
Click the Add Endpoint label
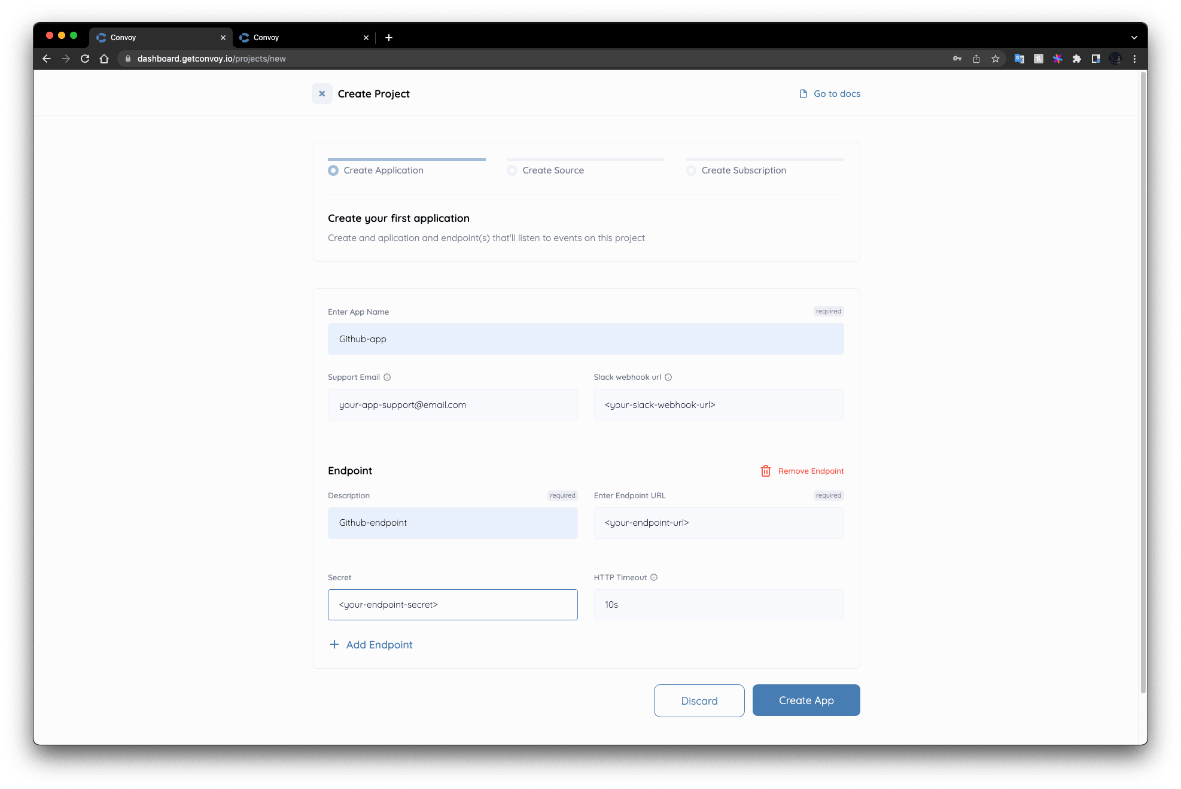tap(379, 645)
